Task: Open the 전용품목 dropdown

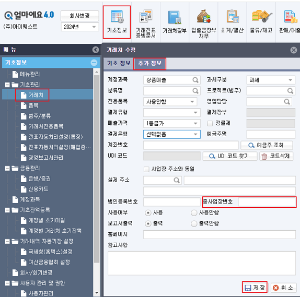Action: coord(170,102)
